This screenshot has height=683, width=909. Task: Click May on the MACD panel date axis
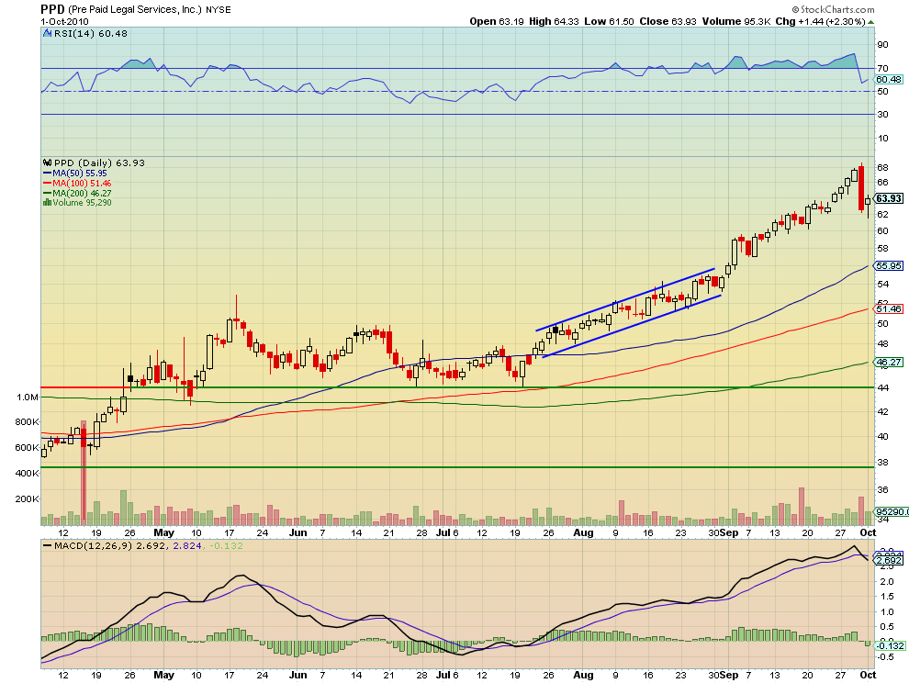point(164,675)
